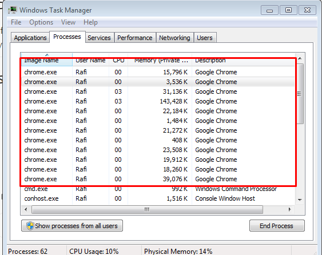This screenshot has height=255, width=322.
Task: Click Show processes from all users
Action: (x=72, y=226)
